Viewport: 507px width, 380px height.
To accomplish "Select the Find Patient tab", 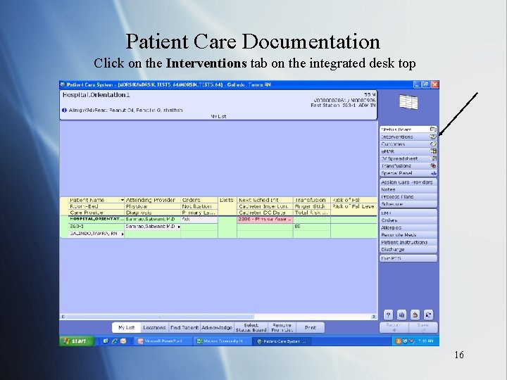I will [184, 328].
